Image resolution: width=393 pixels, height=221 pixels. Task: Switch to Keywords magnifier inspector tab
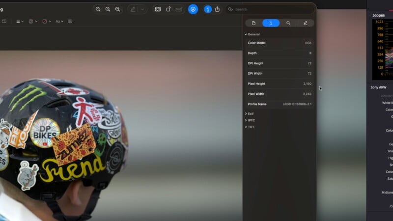(288, 23)
